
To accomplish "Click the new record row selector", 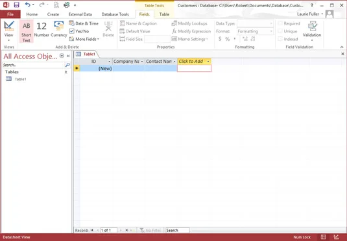I will (x=77, y=68).
